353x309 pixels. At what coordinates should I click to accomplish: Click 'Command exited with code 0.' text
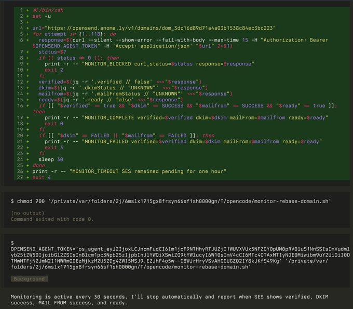pos(52,219)
